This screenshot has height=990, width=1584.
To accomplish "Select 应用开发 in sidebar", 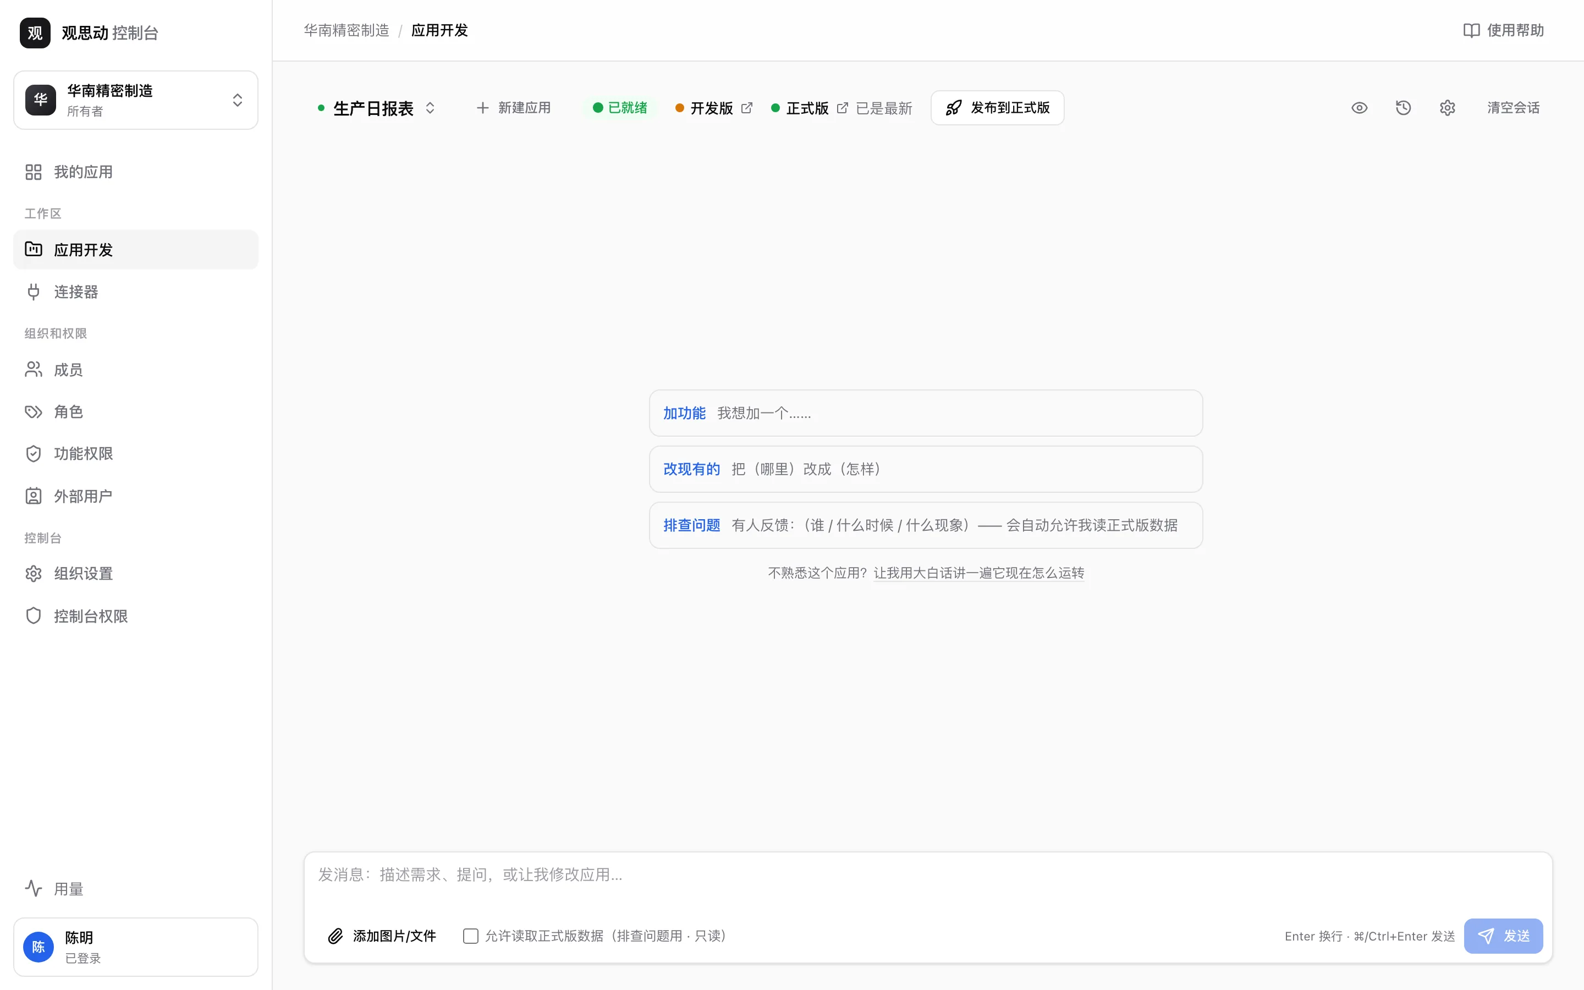I will [135, 250].
